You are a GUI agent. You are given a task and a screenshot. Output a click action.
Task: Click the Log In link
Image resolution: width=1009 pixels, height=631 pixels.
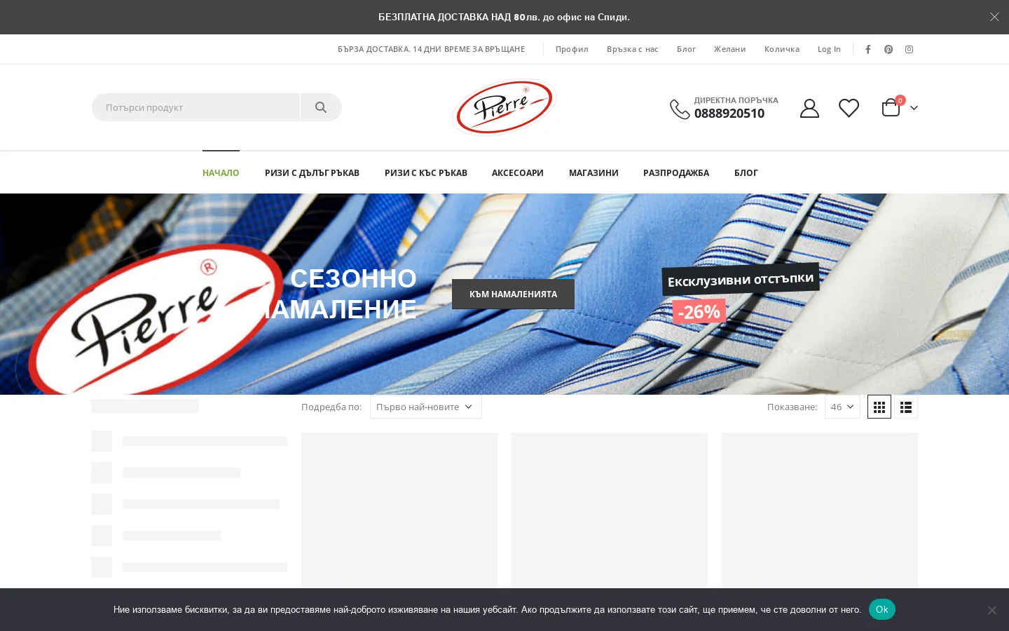pos(829,49)
